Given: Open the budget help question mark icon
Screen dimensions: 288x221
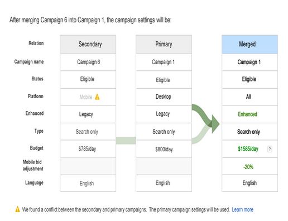Looking at the screenshot, I should tap(270, 149).
